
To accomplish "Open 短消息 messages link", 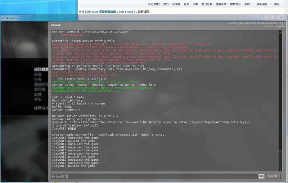I will tap(176, 4).
